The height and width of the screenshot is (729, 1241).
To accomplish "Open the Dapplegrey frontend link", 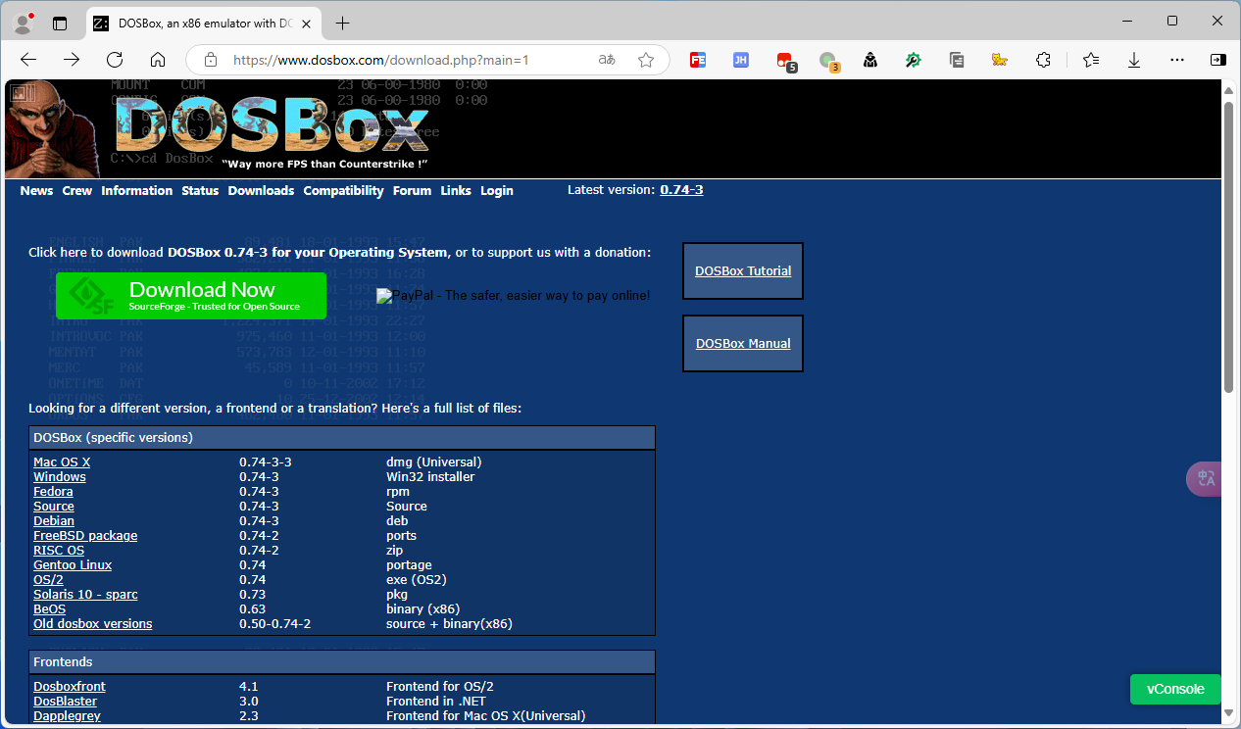I will (67, 716).
